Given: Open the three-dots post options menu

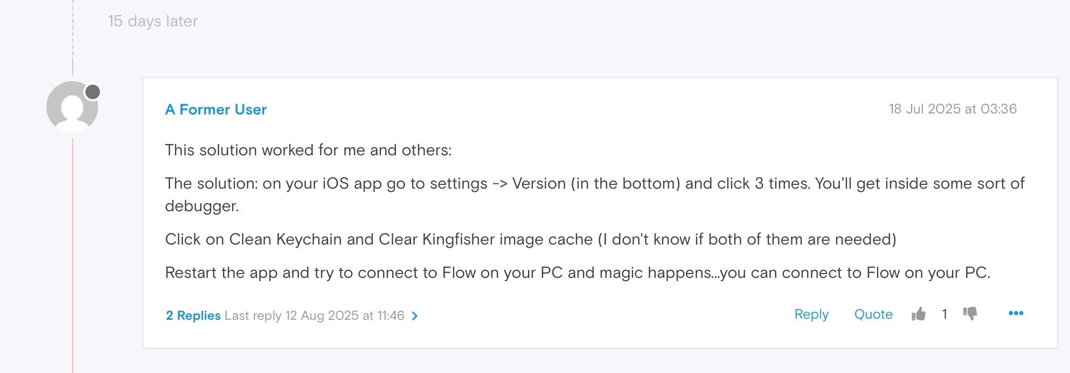Looking at the screenshot, I should click(x=1016, y=313).
